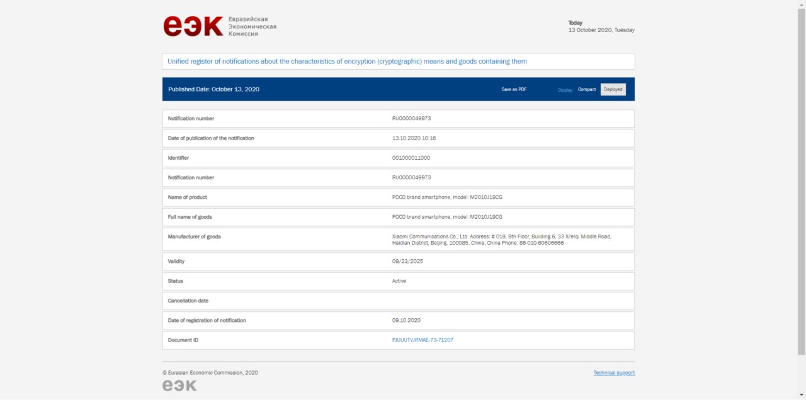This screenshot has width=806, height=400.
Task: Click publication date value '13.10.2020 10:16'
Action: 414,138
